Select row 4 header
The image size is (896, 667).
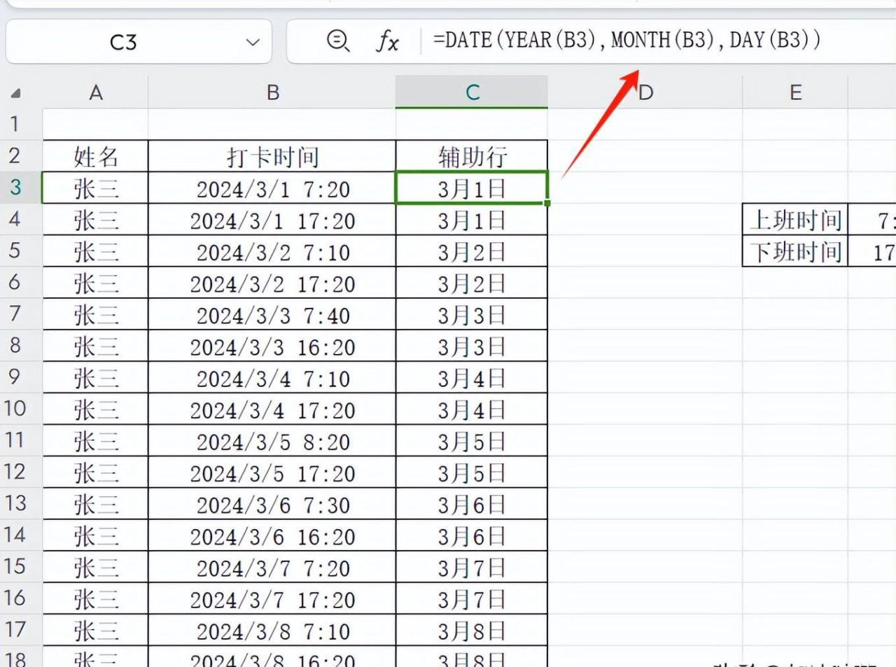point(21,219)
